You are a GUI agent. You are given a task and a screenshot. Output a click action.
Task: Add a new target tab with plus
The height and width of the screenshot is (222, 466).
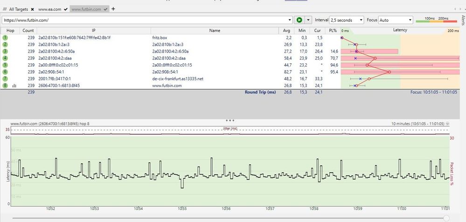(113, 9)
